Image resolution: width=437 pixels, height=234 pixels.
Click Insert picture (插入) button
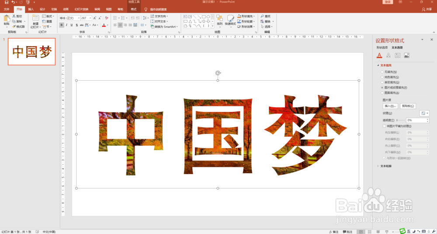point(390,106)
